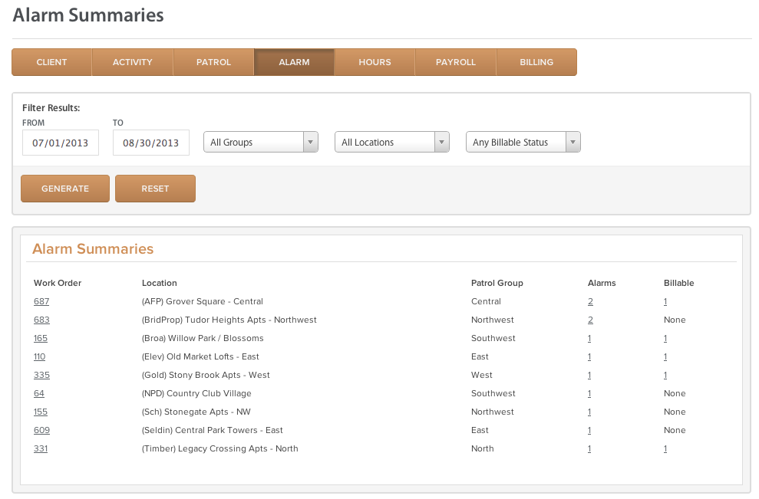The height and width of the screenshot is (499, 759).
Task: Select the Alarm tab
Action: [294, 62]
